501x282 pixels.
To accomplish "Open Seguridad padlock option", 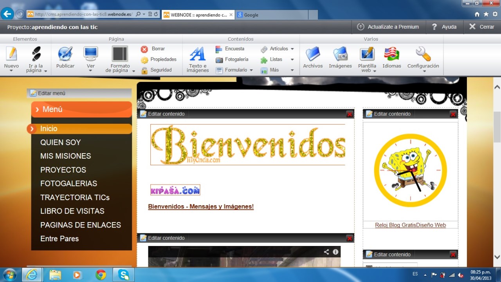I will [x=156, y=70].
